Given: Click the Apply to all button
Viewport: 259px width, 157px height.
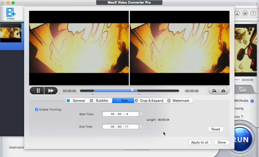Looking at the screenshot, I should click(200, 142).
